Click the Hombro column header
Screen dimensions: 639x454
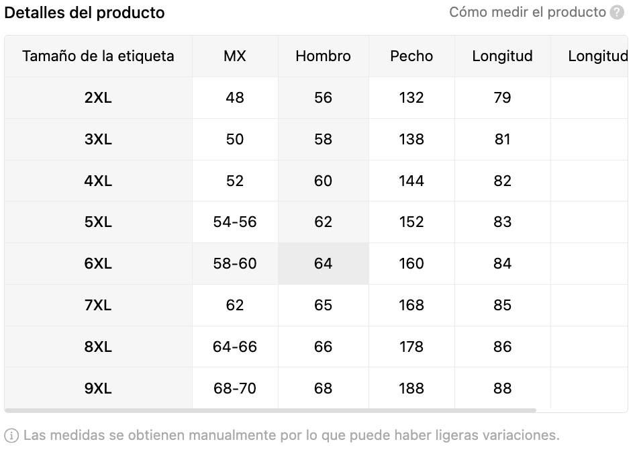click(323, 56)
